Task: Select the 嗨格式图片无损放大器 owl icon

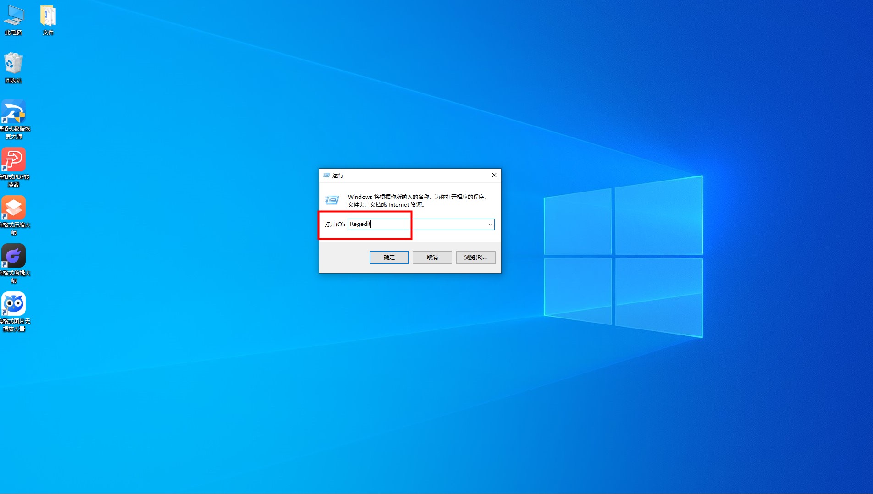Action: pos(13,304)
